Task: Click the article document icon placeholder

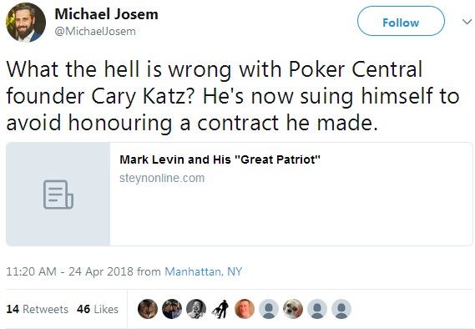Action: [58, 195]
